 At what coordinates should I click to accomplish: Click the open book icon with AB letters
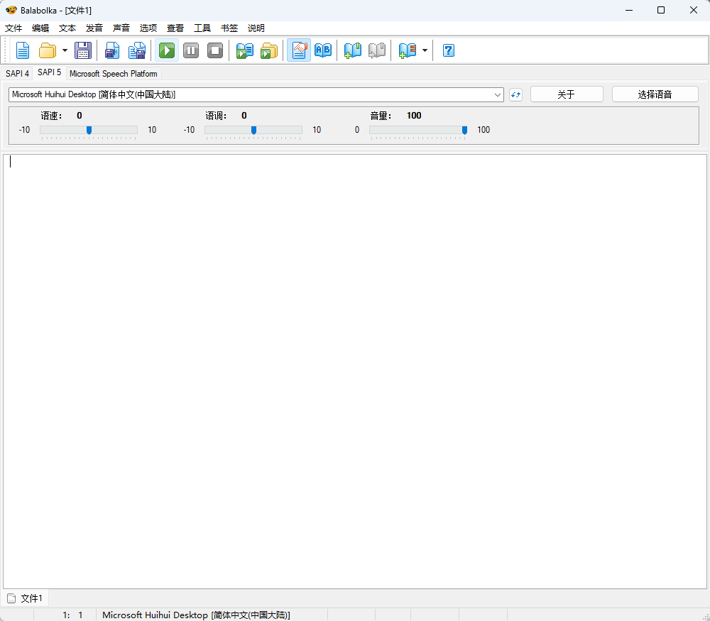click(x=323, y=50)
